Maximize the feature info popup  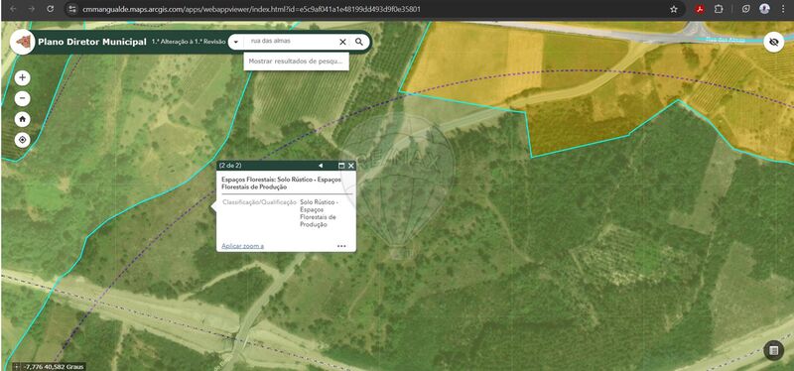[341, 166]
